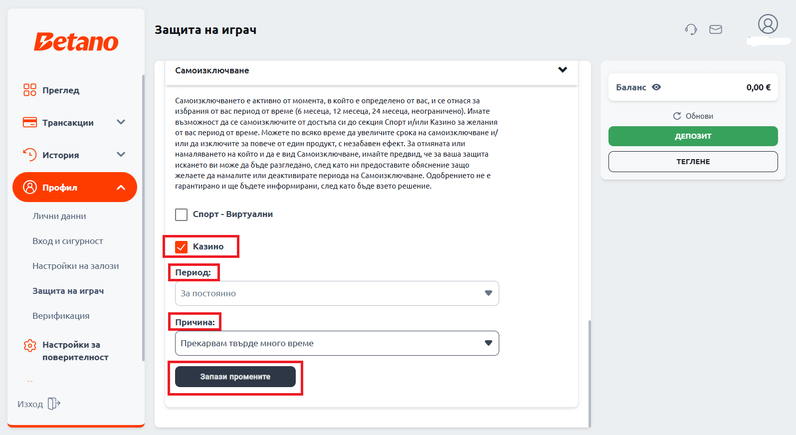This screenshot has height=435, width=796.
Task: Open Настройки за поверителност
Action: 75,351
